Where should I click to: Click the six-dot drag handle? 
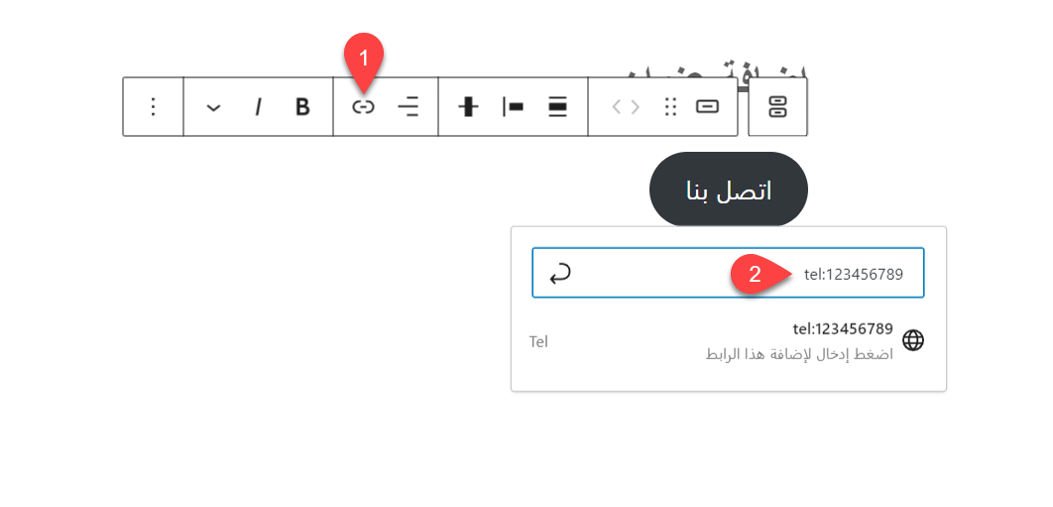click(670, 107)
